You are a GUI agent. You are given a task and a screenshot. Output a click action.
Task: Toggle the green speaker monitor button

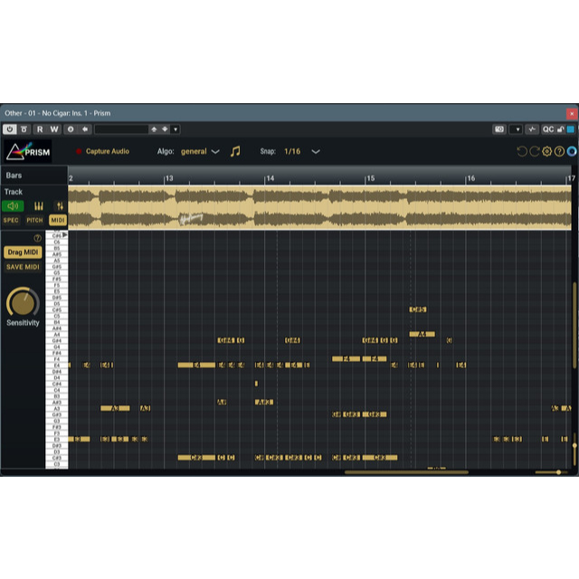click(x=13, y=206)
